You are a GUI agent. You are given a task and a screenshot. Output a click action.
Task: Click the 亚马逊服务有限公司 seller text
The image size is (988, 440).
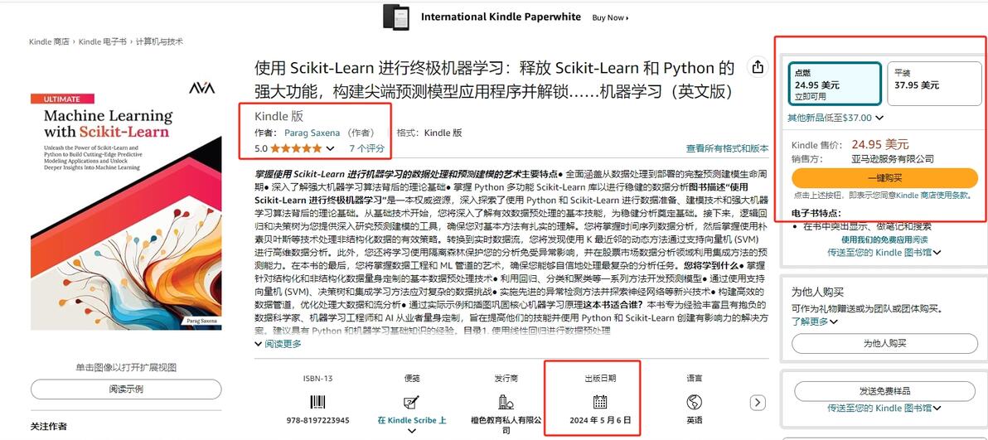892,159
